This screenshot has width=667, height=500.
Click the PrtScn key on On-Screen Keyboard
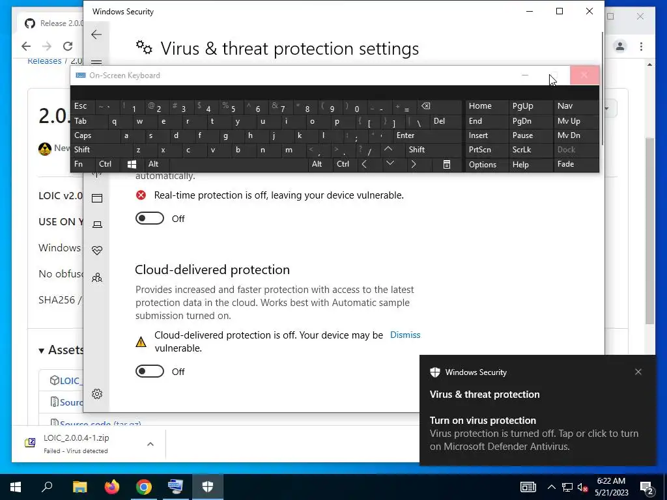coord(487,150)
